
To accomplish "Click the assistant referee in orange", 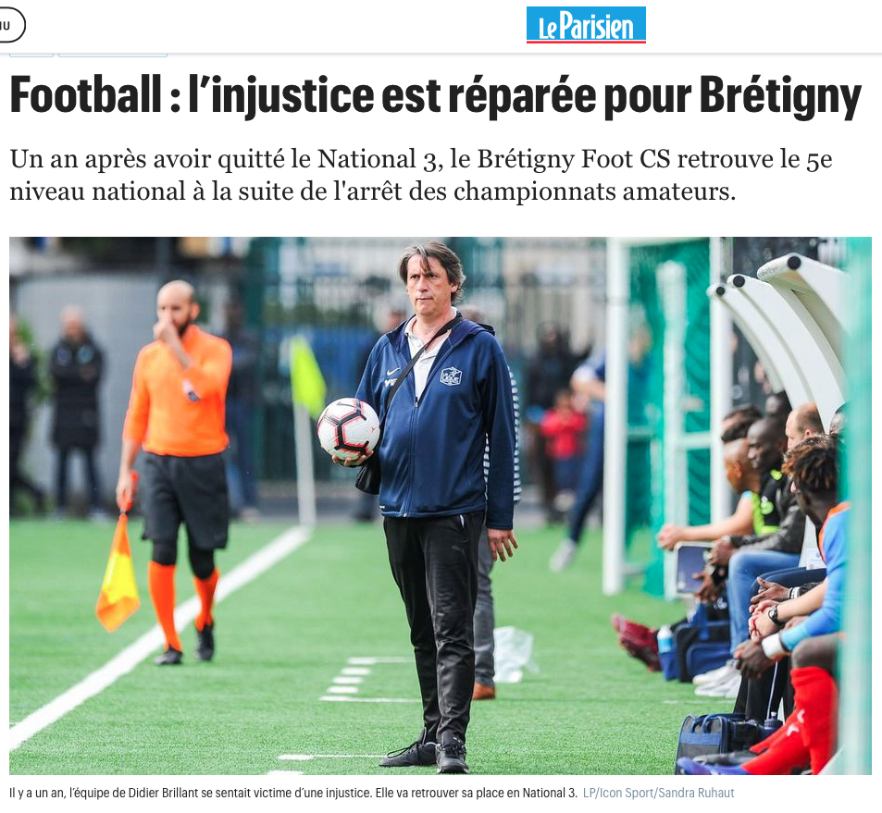I will pos(174,473).
